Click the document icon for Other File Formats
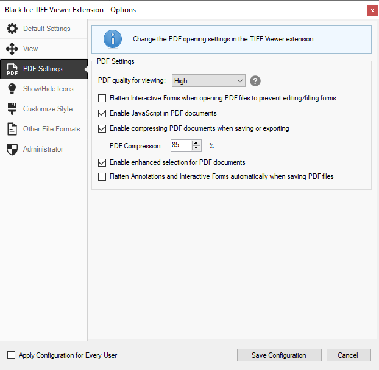Viewport: 379px width, 370px height. 12,129
